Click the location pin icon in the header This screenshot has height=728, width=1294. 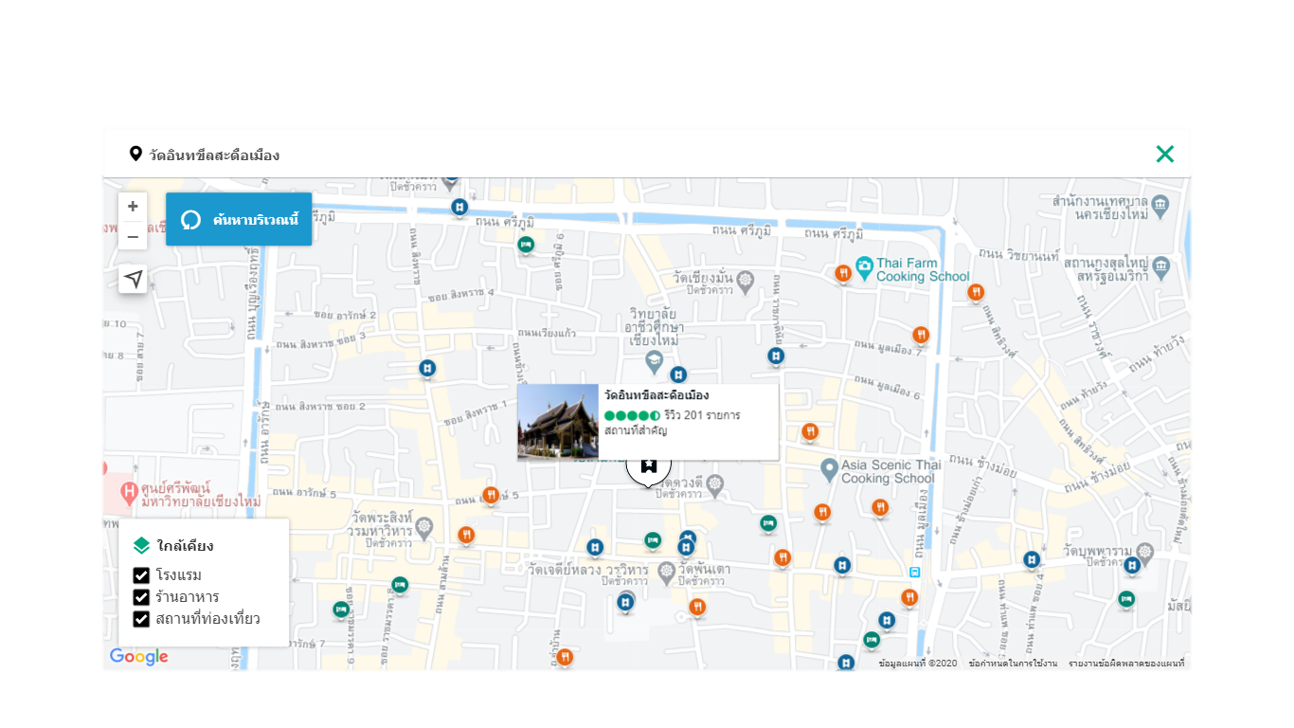coord(135,154)
